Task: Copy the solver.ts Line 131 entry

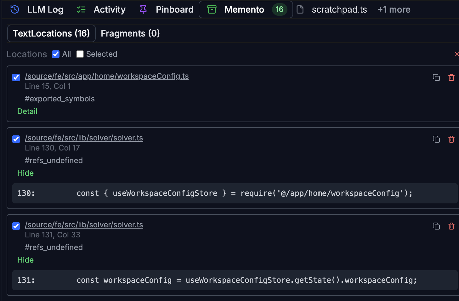Action: 436,226
